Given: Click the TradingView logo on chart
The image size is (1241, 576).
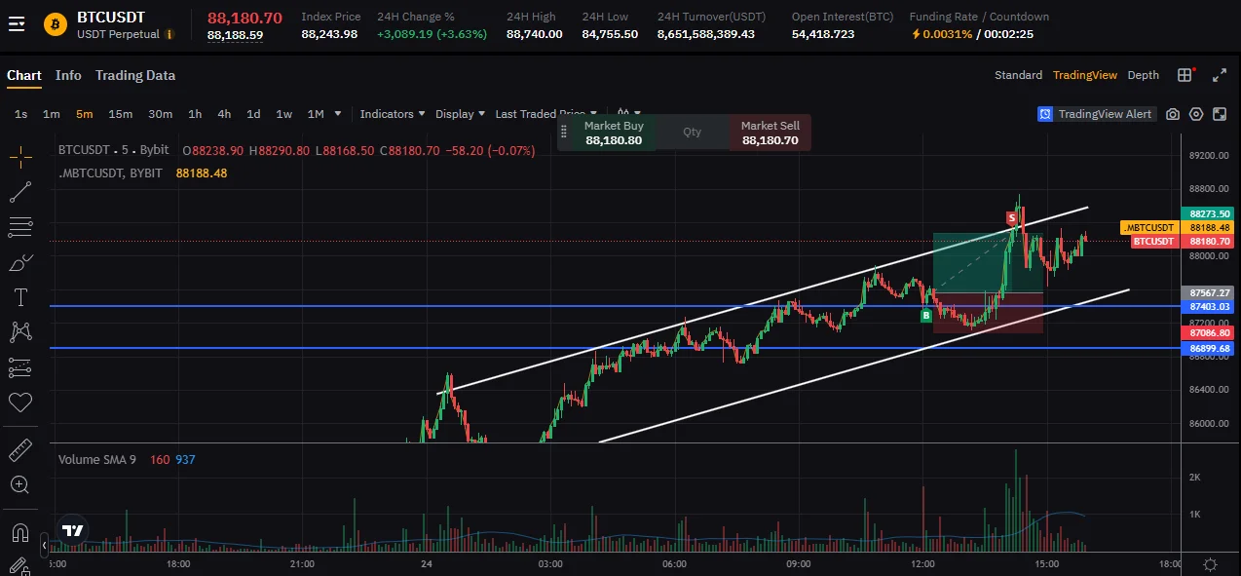Looking at the screenshot, I should point(72,530).
